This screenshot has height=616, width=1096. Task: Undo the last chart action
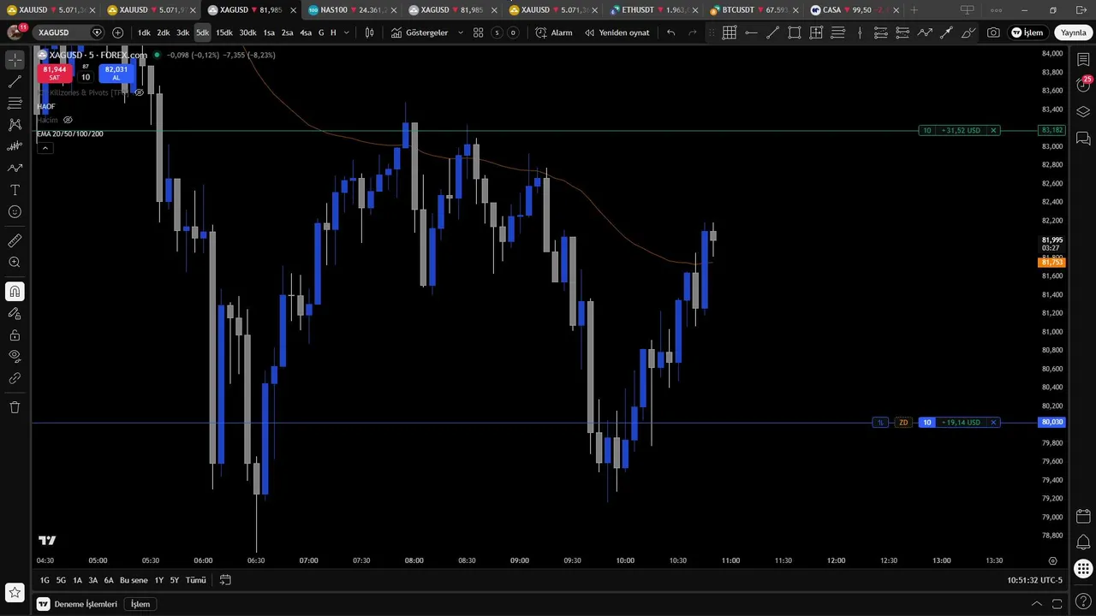click(670, 33)
